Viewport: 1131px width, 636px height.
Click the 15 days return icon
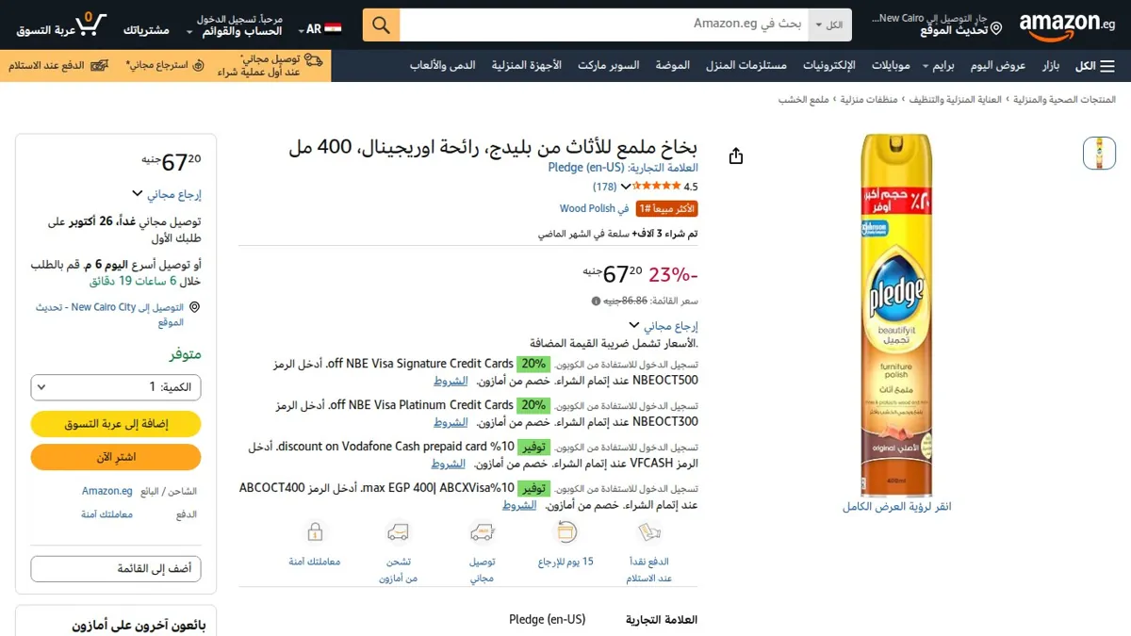click(565, 532)
